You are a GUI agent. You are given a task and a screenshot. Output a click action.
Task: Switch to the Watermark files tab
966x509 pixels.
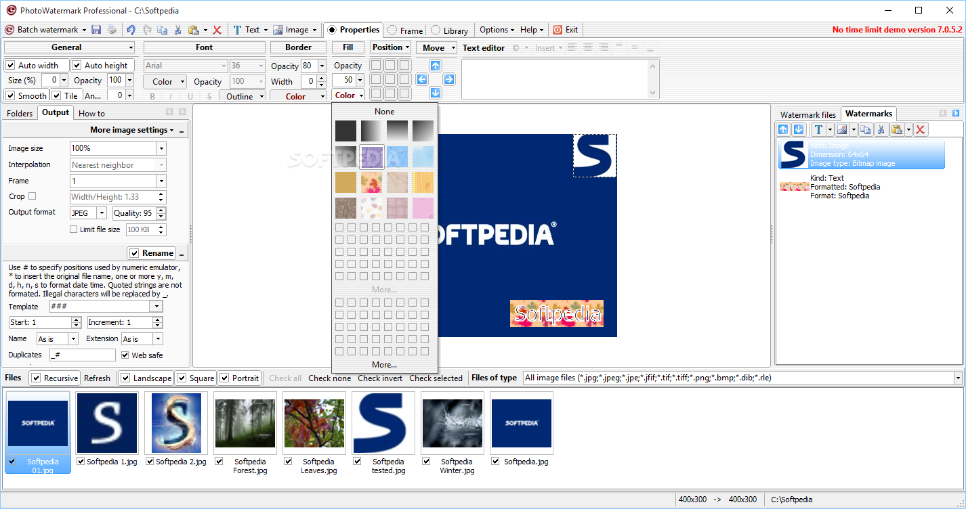pos(808,114)
